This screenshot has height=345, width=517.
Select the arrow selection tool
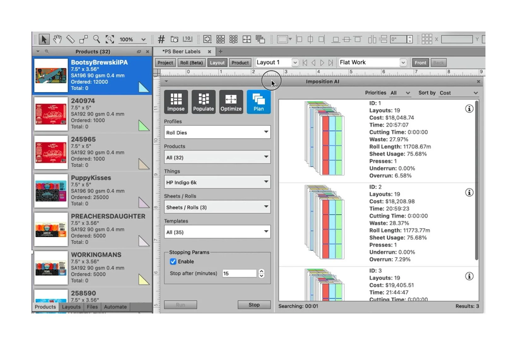[x=44, y=39]
